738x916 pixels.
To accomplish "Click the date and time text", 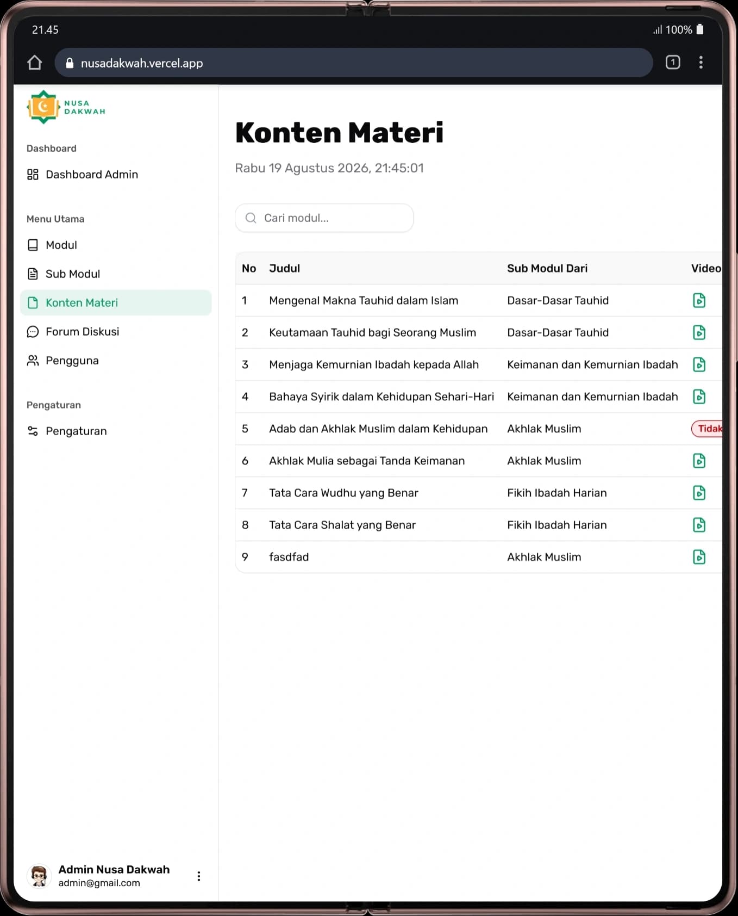I will click(329, 168).
